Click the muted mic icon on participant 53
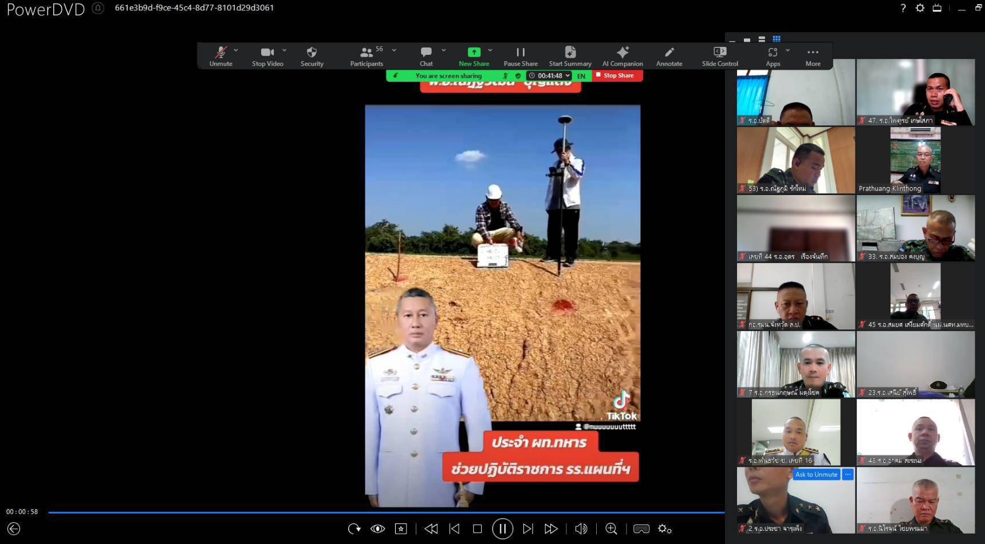Image resolution: width=985 pixels, height=544 pixels. [743, 188]
